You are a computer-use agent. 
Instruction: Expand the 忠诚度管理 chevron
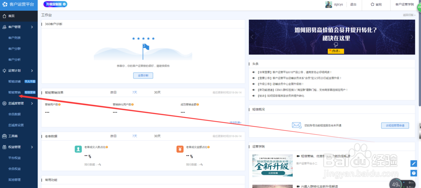tap(32, 103)
